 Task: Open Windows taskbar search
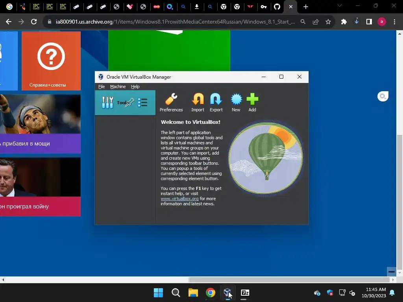pos(176,293)
